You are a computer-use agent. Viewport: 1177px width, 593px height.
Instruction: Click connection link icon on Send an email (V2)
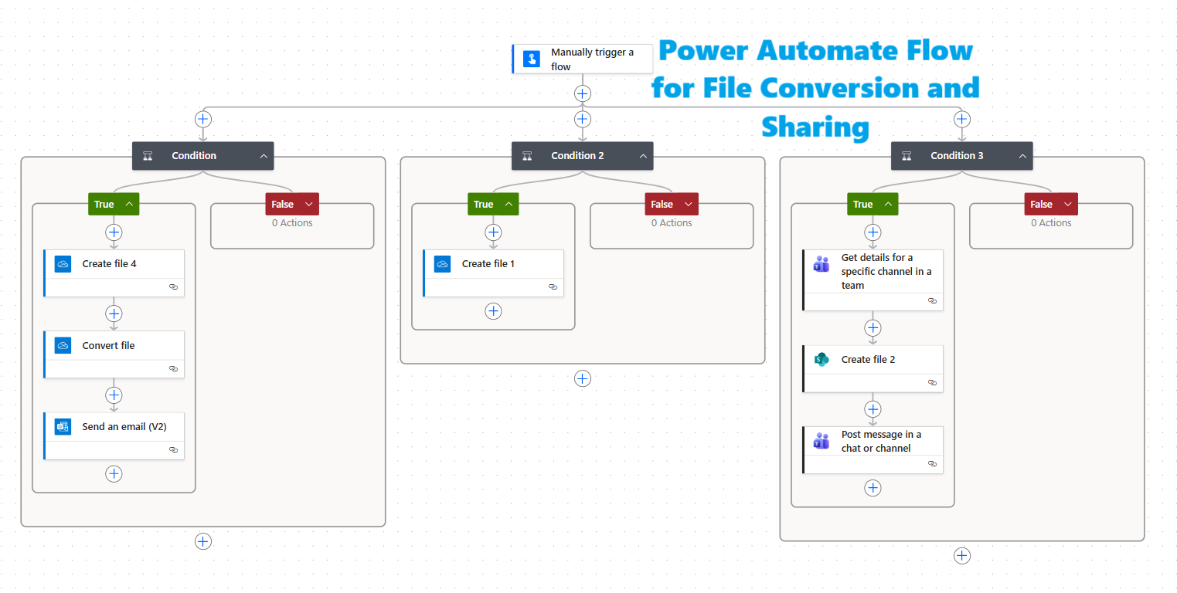[x=173, y=449]
